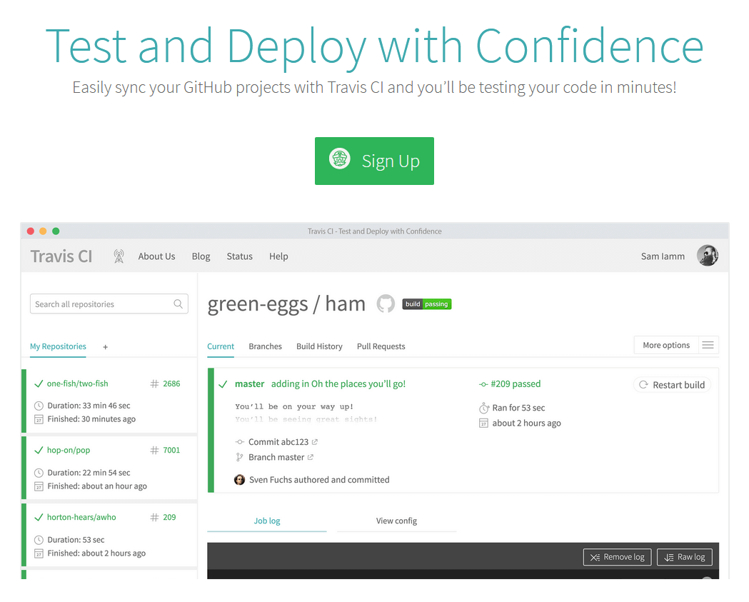The image size is (749, 602).
Task: Open the More options dropdown
Action: [666, 345]
